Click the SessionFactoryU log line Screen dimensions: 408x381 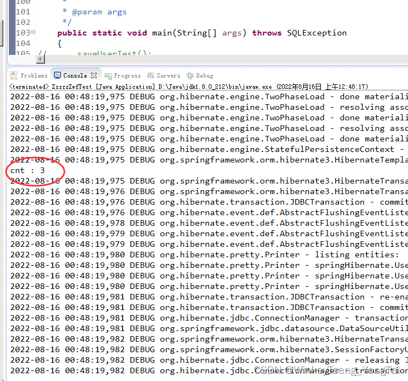coord(209,349)
